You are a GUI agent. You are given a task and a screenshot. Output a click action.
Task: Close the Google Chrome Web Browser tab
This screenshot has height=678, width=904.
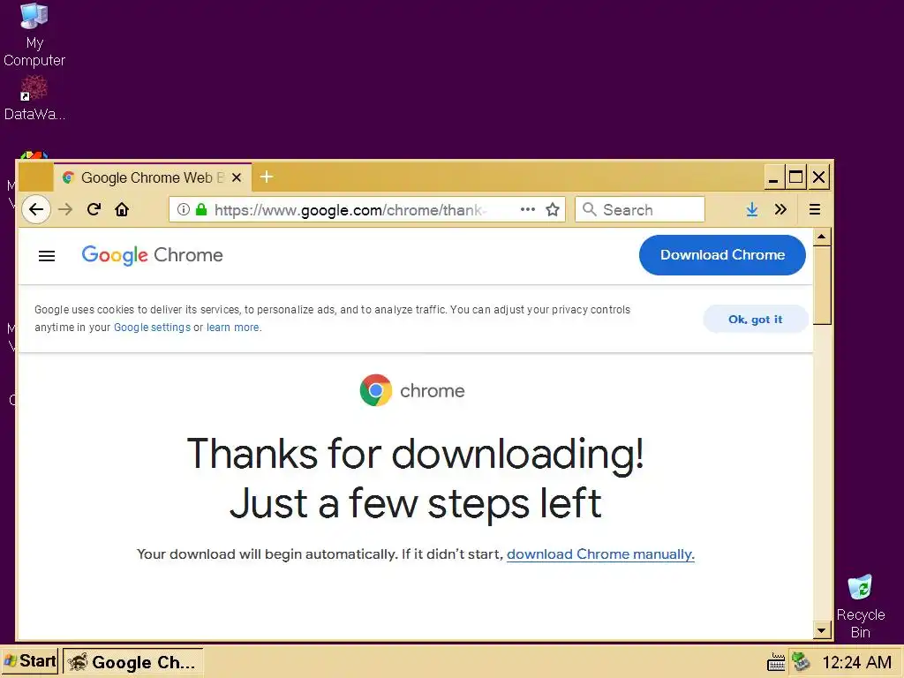click(237, 177)
